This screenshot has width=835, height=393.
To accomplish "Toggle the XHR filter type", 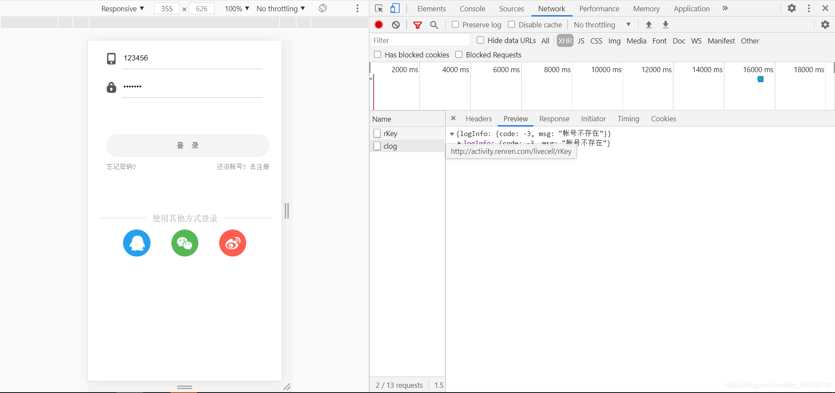I will click(565, 40).
